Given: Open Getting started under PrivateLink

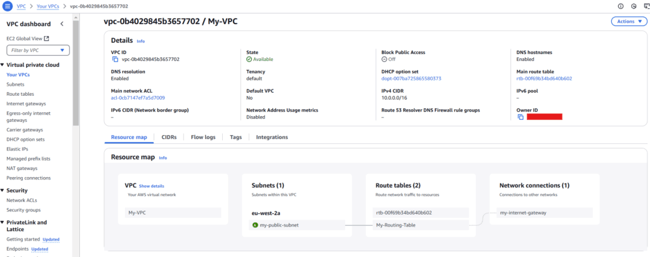Looking at the screenshot, I should click(23, 239).
